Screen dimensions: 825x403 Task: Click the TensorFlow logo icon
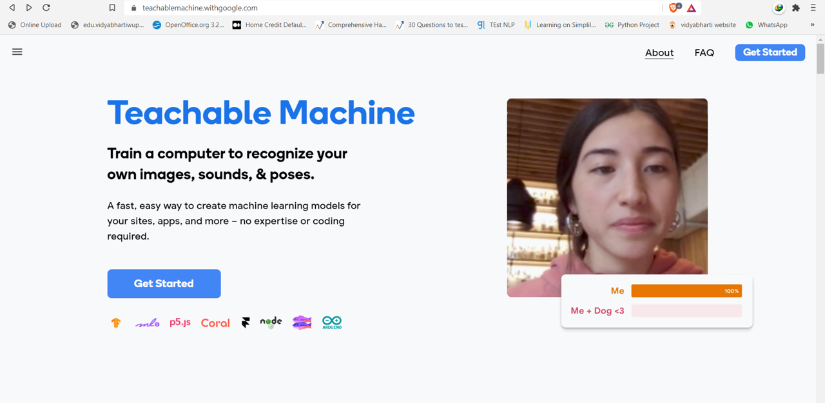tap(116, 323)
